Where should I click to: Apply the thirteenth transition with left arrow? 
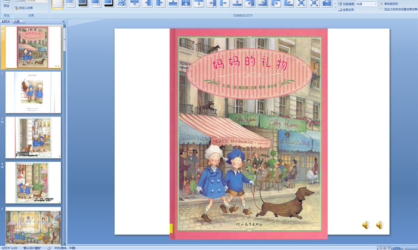[x=211, y=4]
